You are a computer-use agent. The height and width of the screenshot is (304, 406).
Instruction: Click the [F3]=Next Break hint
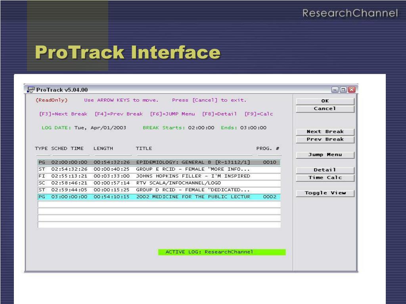tap(63, 114)
